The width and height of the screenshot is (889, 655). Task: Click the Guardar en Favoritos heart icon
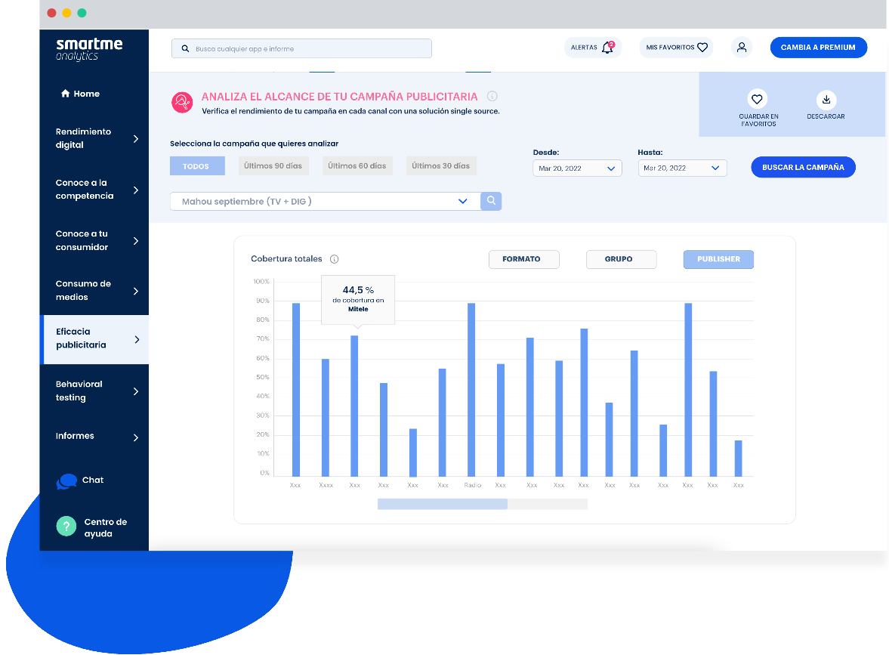click(x=758, y=99)
